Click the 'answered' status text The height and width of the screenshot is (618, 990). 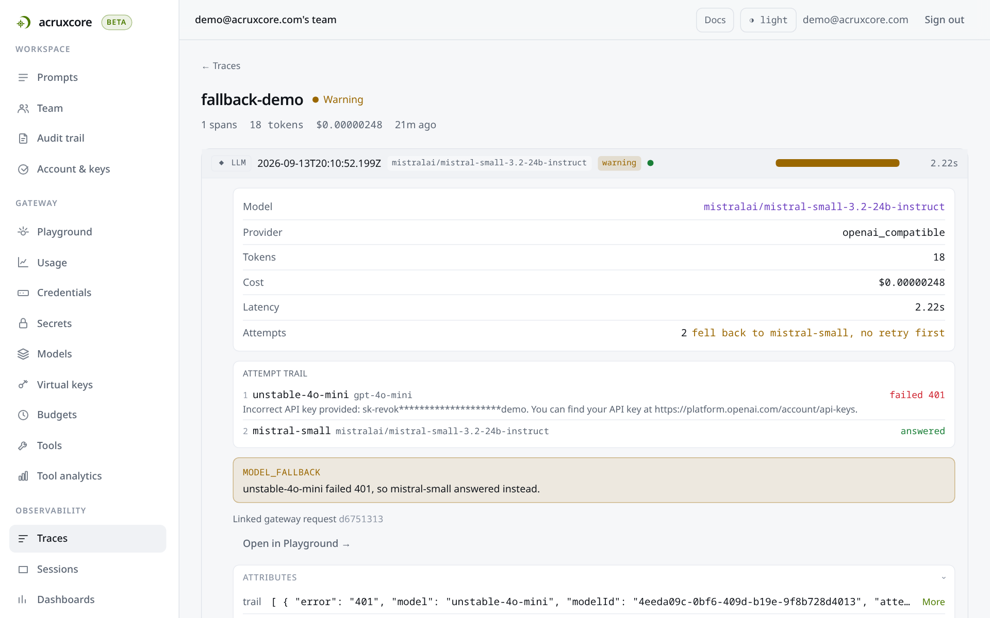pyautogui.click(x=922, y=431)
